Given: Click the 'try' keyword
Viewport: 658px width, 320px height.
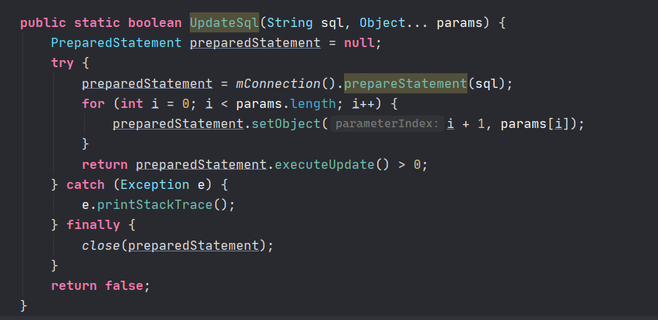Looking at the screenshot, I should pos(62,63).
